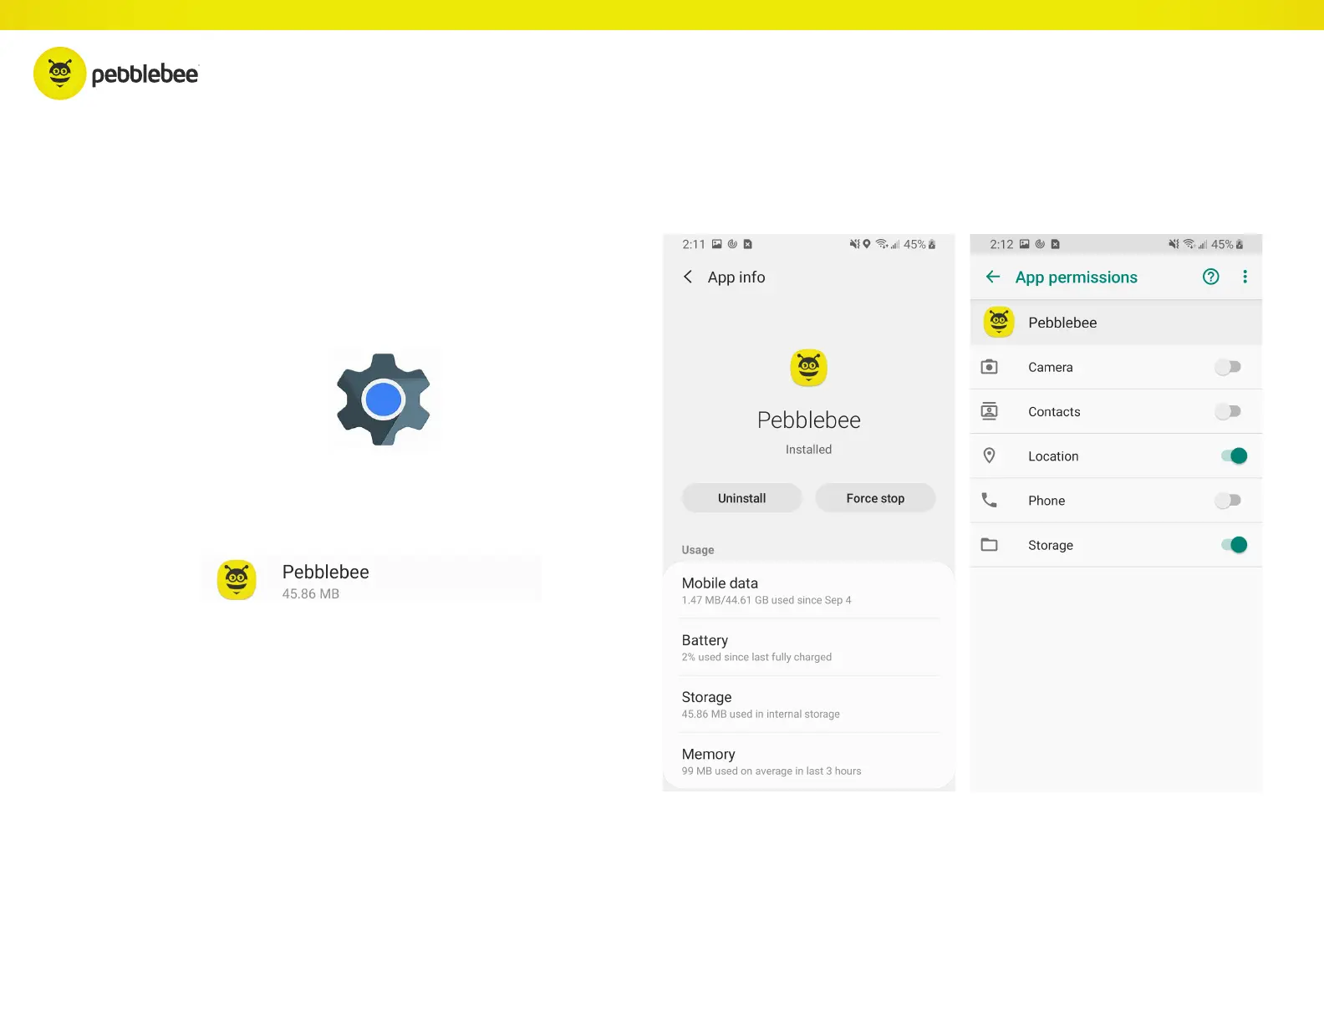Click the large Pebblebee title on App info

(x=809, y=420)
